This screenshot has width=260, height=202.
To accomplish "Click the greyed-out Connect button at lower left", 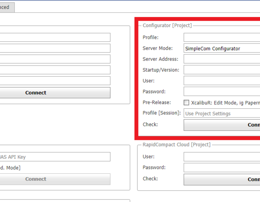I will (x=55, y=179).
